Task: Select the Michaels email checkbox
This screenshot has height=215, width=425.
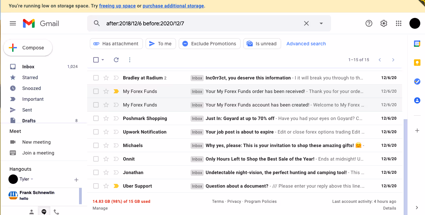Action: coord(96,145)
